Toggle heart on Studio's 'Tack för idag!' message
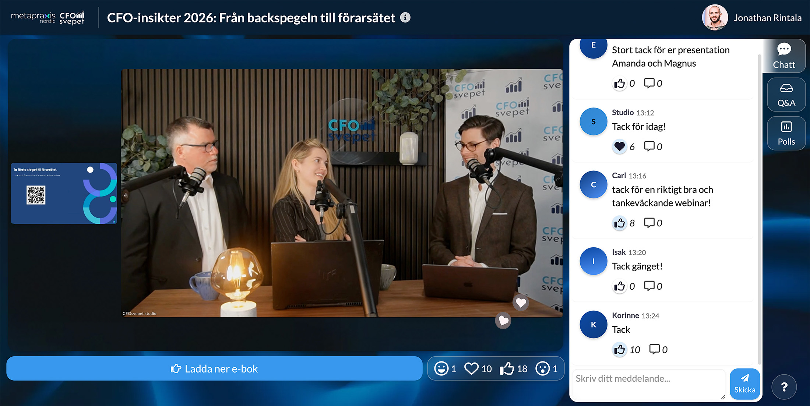This screenshot has width=810, height=406. point(620,146)
